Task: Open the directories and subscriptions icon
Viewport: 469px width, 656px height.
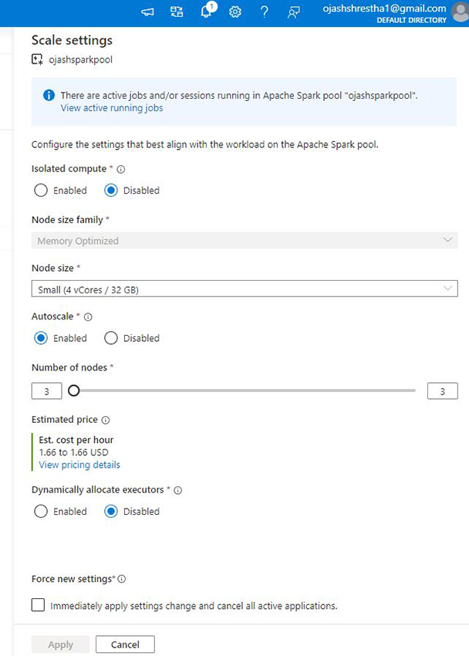Action: click(x=177, y=12)
